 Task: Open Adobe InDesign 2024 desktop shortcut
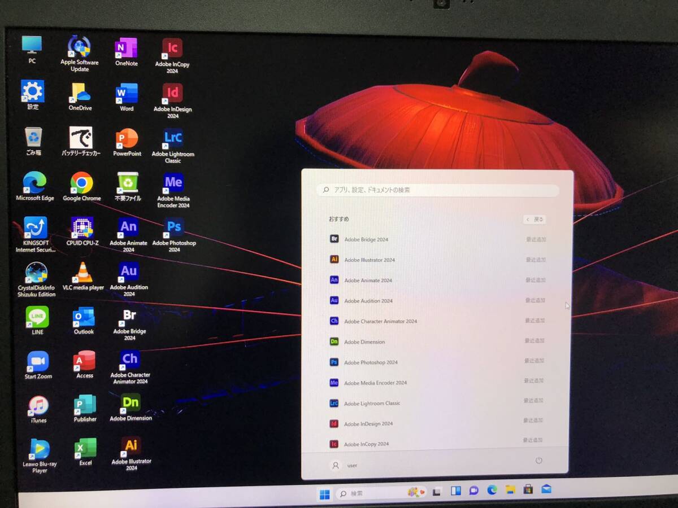pos(172,101)
